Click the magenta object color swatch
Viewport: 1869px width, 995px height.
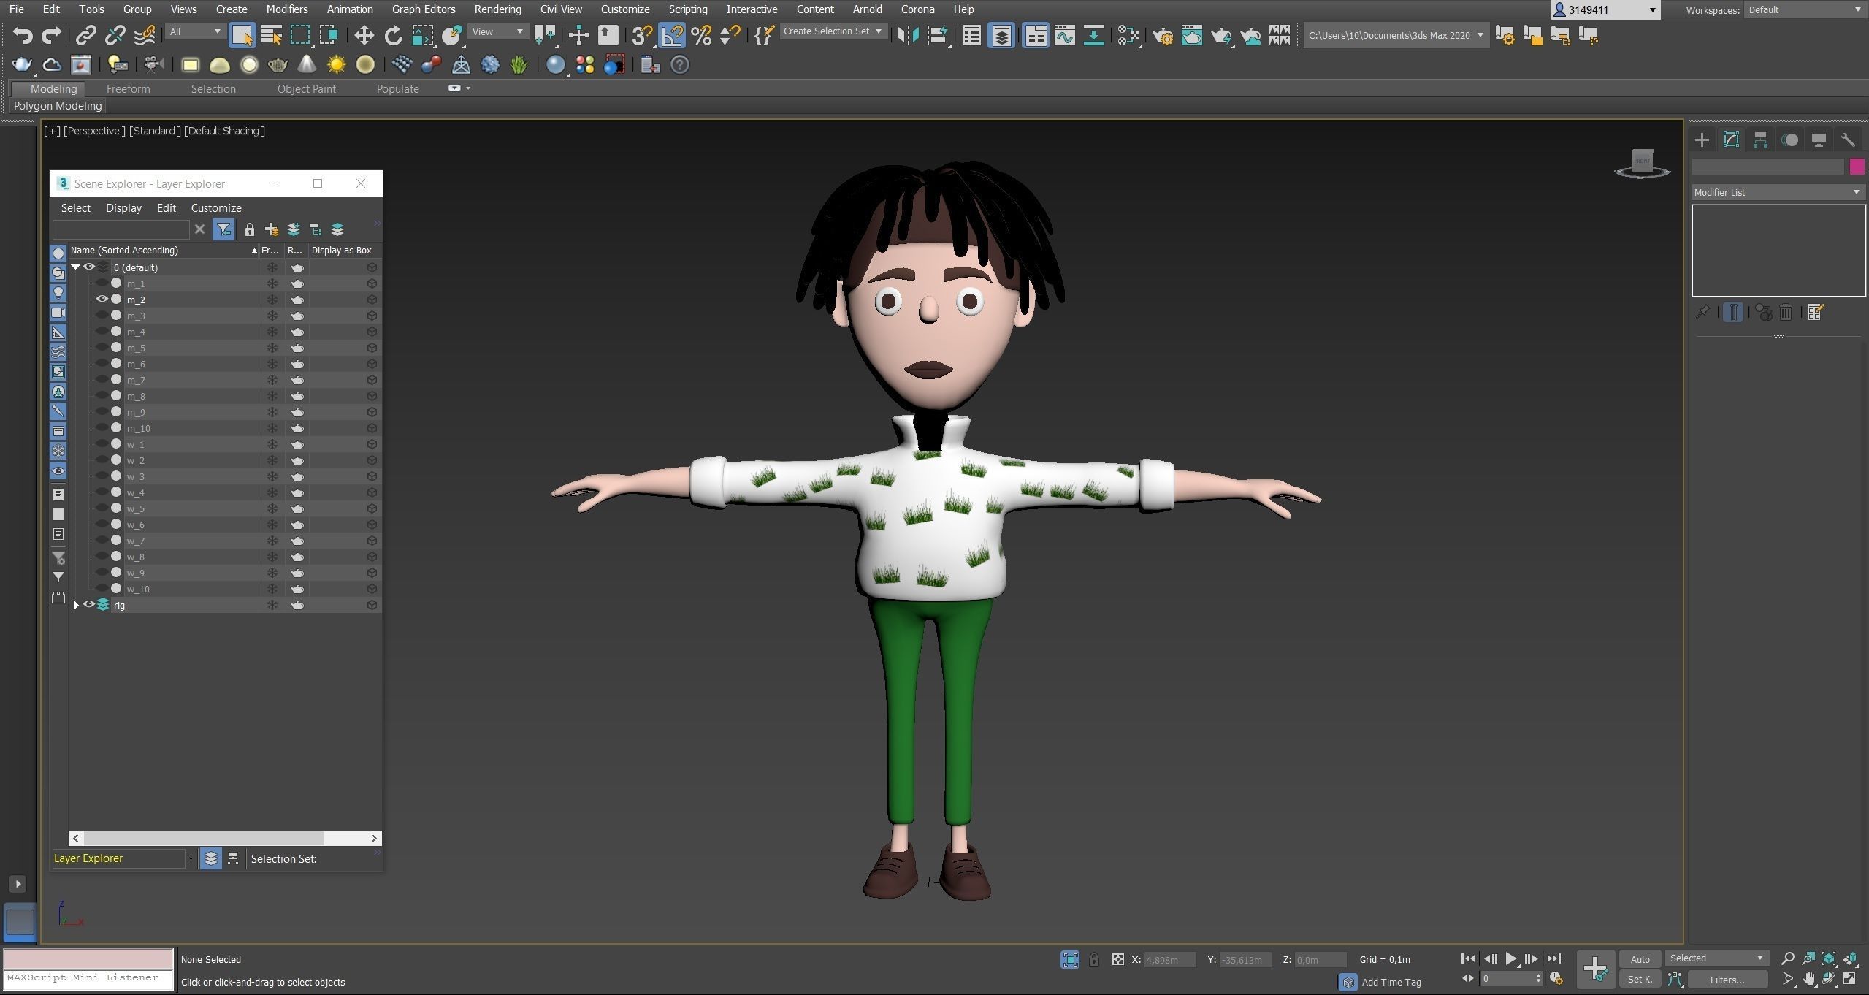(1857, 167)
